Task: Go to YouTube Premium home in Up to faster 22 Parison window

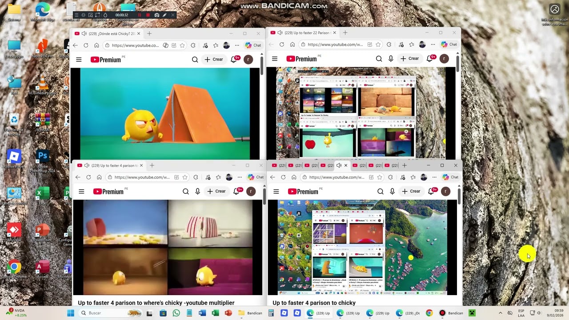Action: 301,59
